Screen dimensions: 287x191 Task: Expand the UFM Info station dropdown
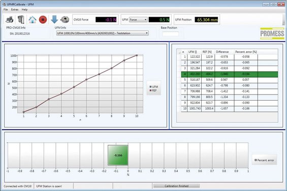click(103, 33)
